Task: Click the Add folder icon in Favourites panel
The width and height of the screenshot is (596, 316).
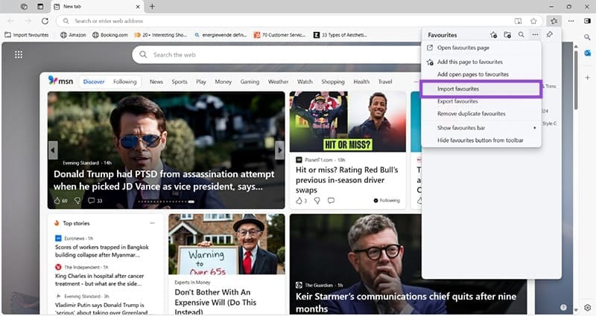Action: [x=507, y=35]
